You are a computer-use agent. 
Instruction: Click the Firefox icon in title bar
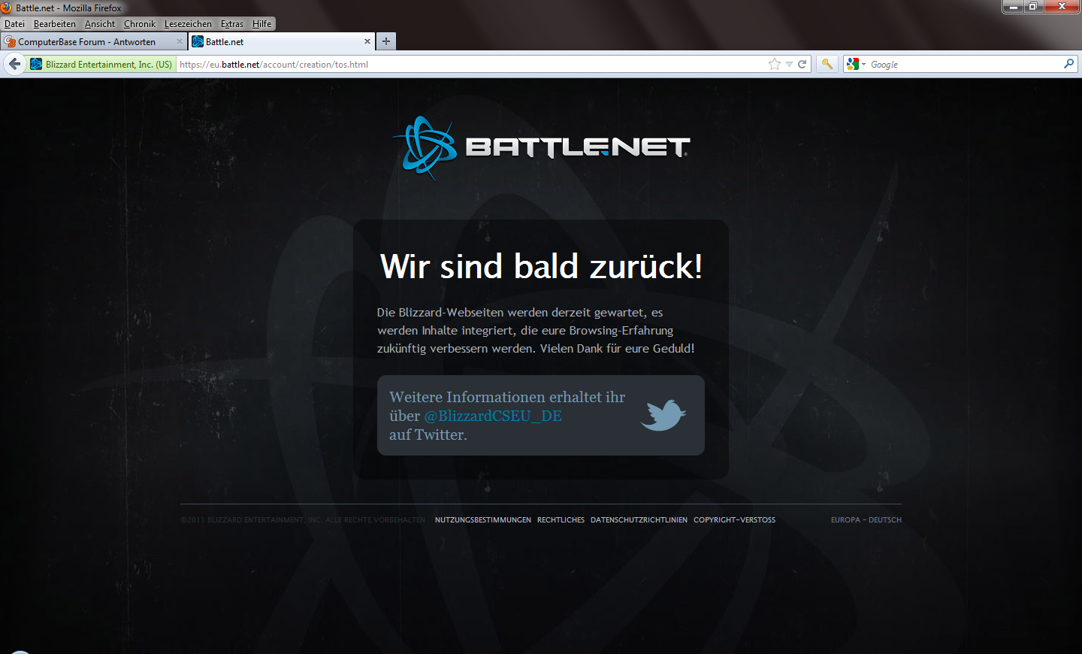coord(6,8)
